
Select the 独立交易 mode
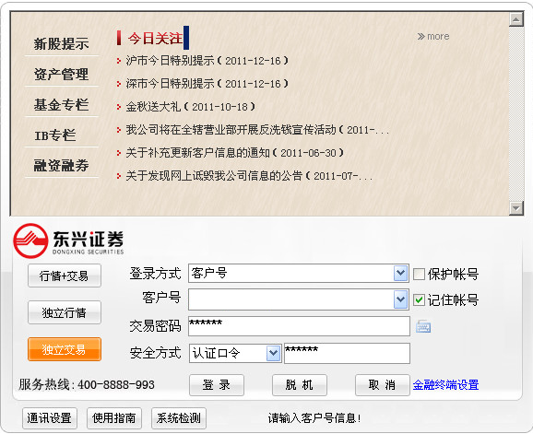65,349
